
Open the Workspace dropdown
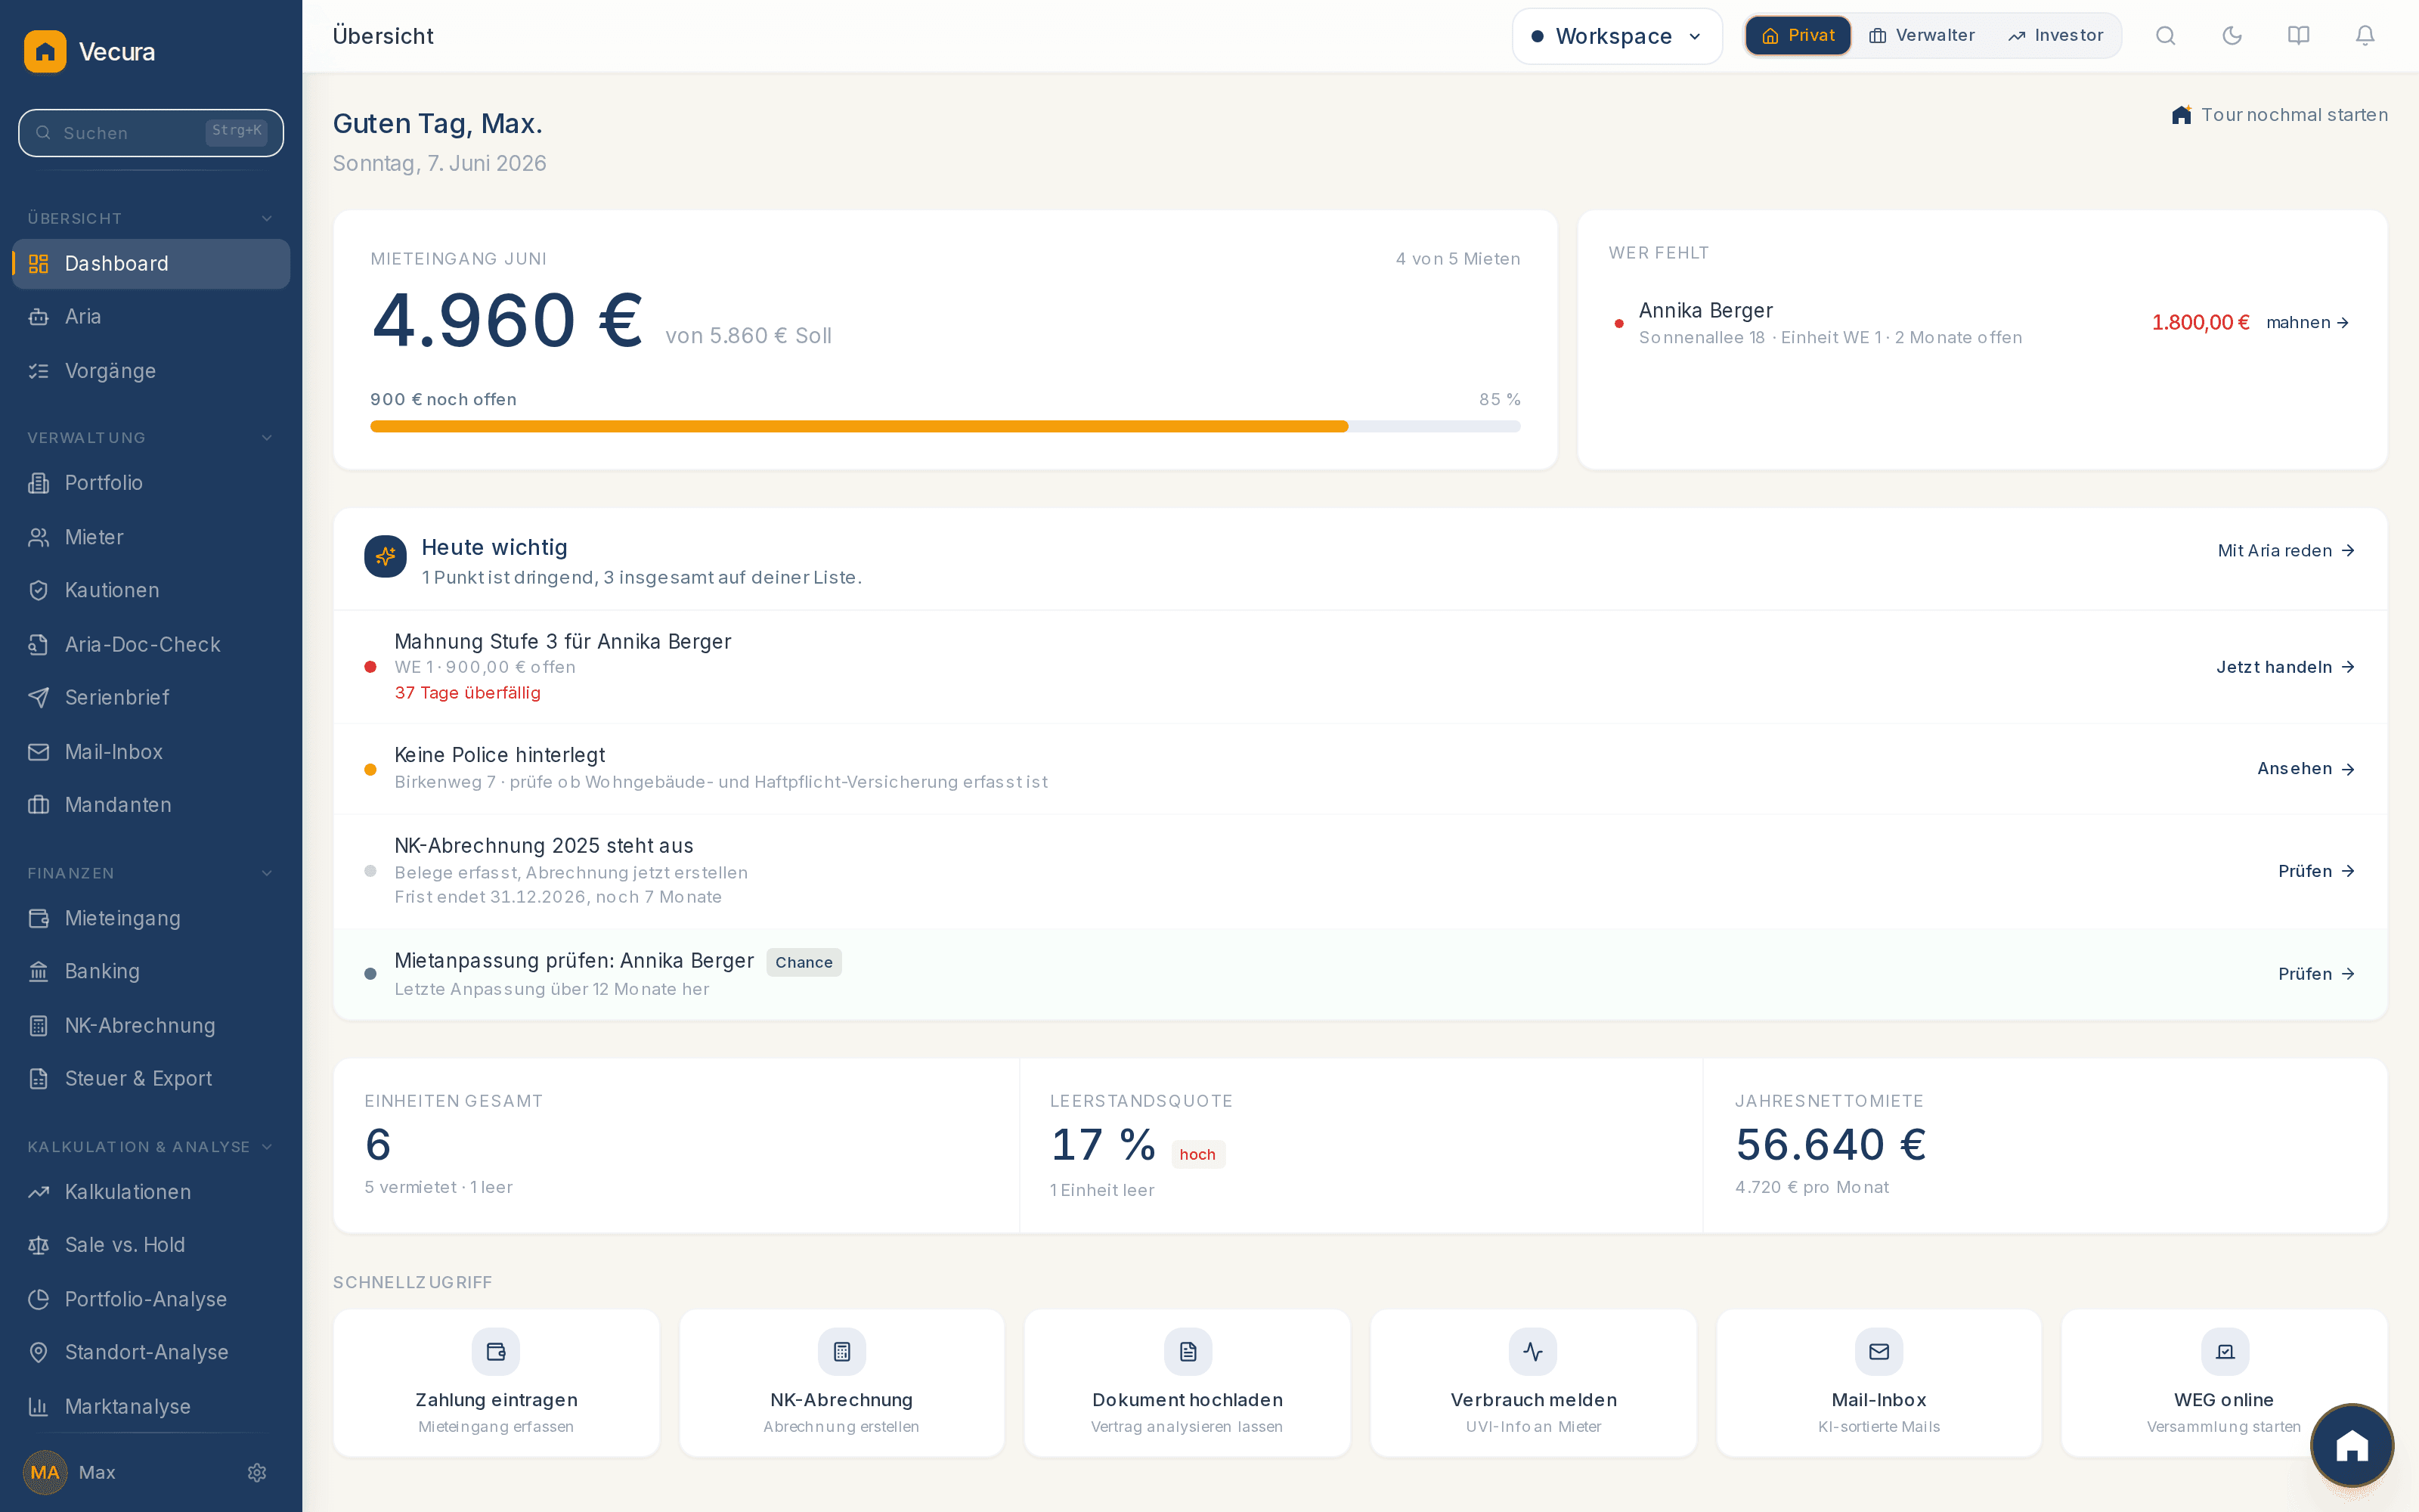[1616, 36]
